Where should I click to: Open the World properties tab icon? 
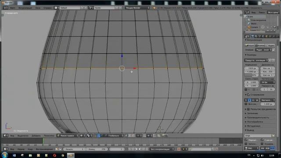tap(263, 36)
